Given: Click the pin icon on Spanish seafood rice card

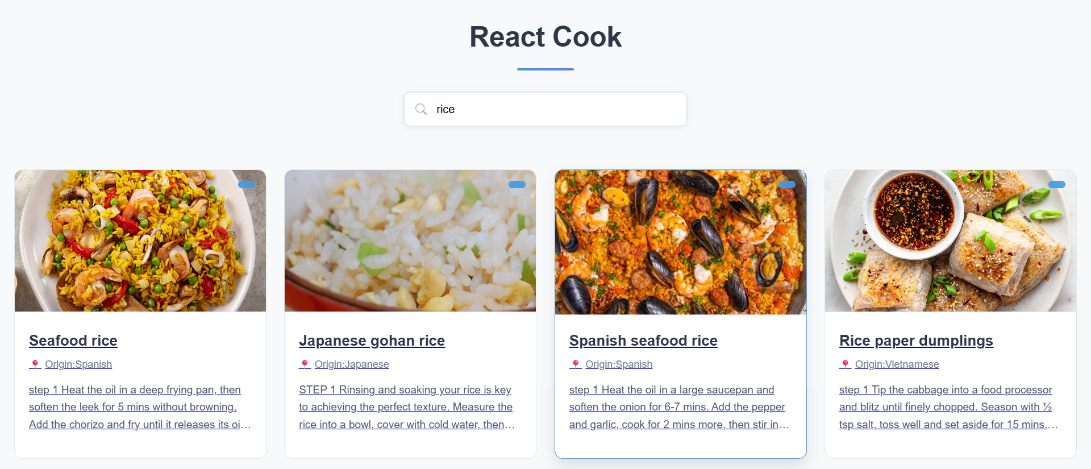Looking at the screenshot, I should [576, 364].
